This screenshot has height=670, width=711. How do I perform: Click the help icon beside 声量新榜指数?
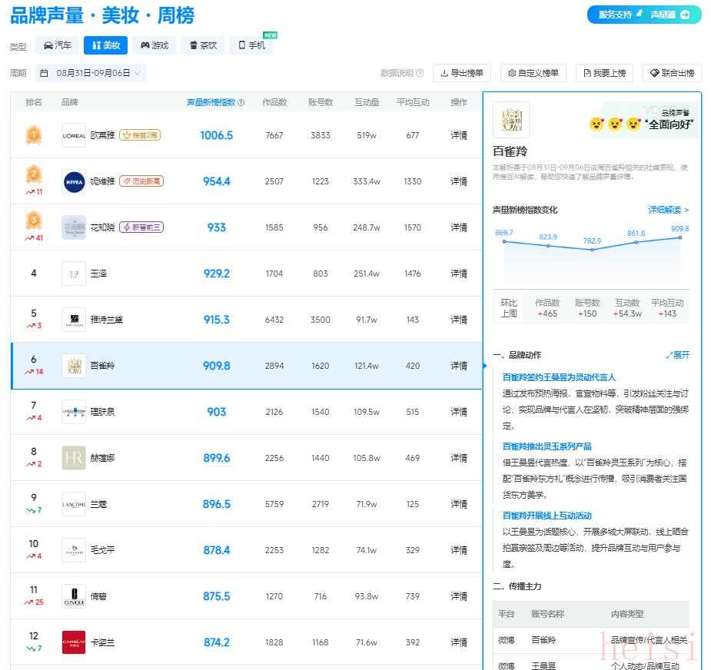point(241,102)
